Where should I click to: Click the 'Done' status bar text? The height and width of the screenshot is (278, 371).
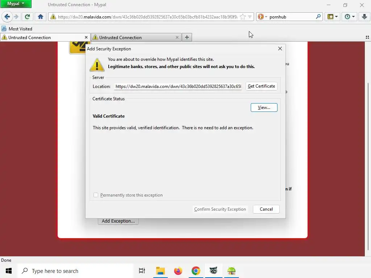[x=6, y=260]
